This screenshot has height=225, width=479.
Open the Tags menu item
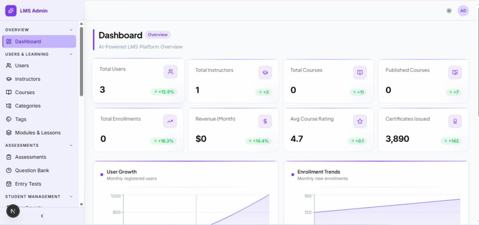39,119
